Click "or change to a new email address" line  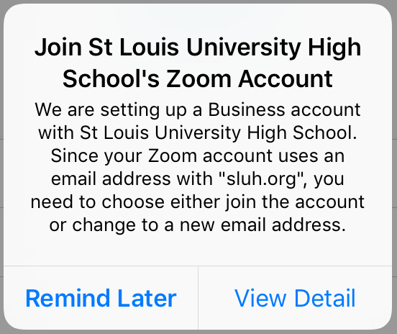pyautogui.click(x=198, y=225)
